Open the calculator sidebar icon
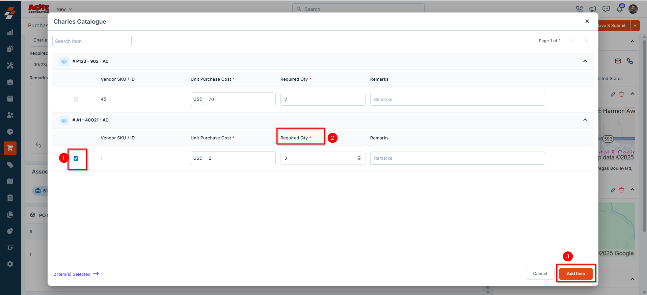 point(10,198)
